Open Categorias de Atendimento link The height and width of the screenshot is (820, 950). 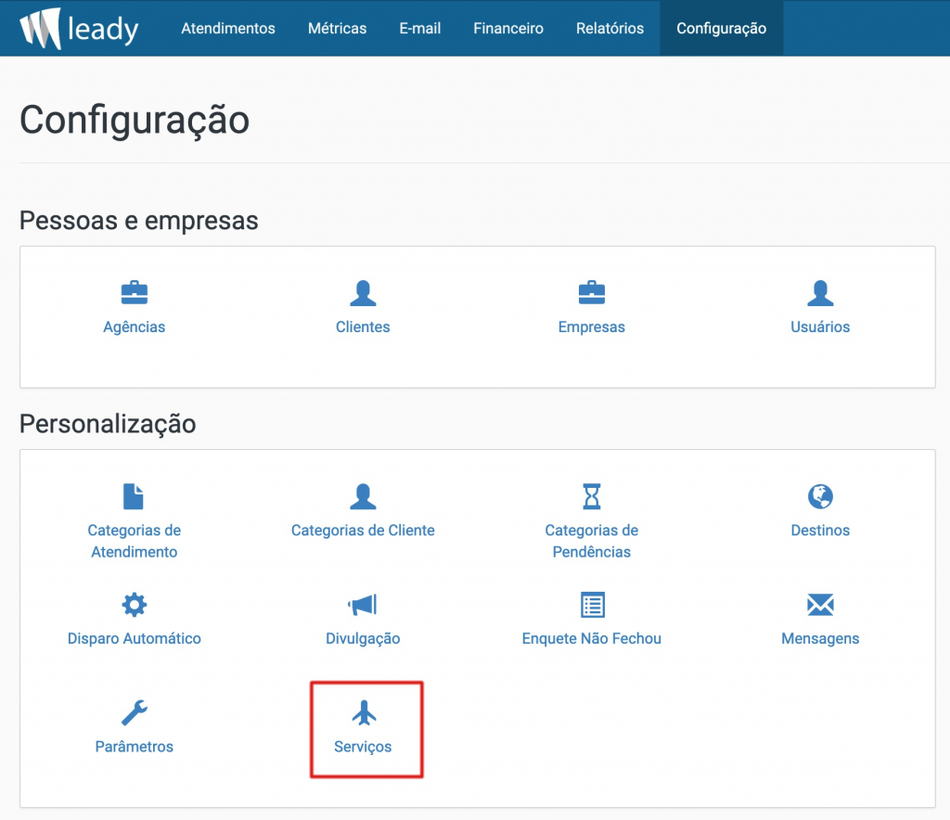(135, 541)
